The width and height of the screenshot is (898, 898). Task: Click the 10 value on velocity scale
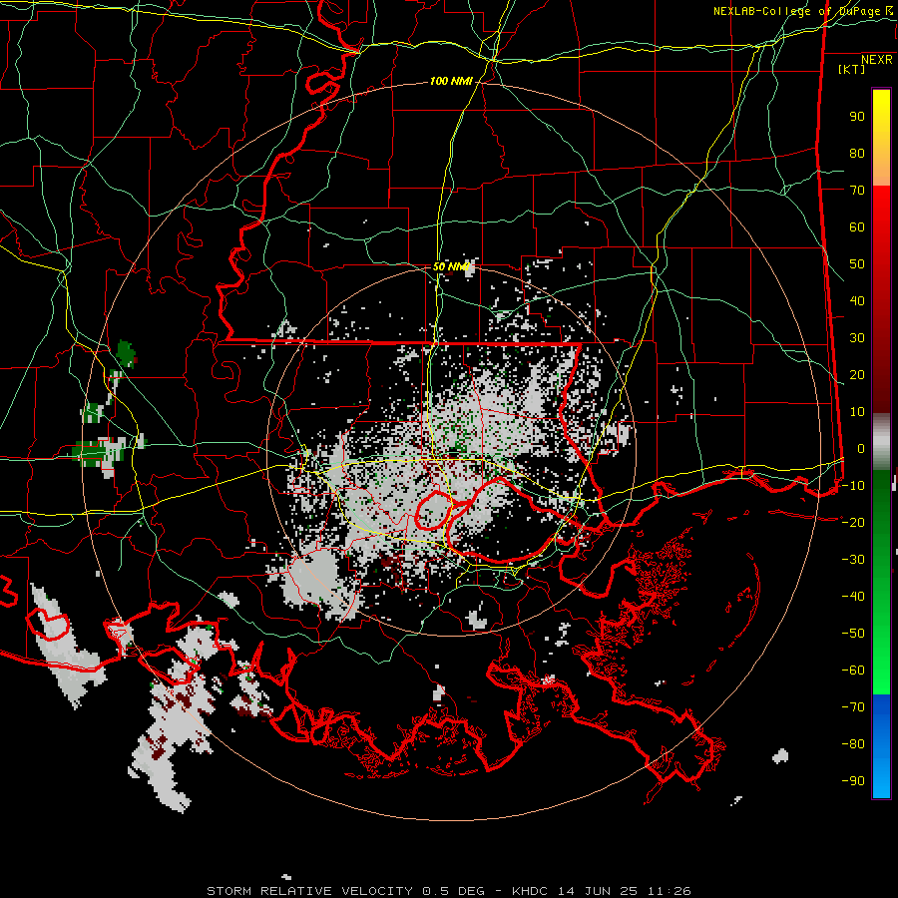pyautogui.click(x=857, y=412)
